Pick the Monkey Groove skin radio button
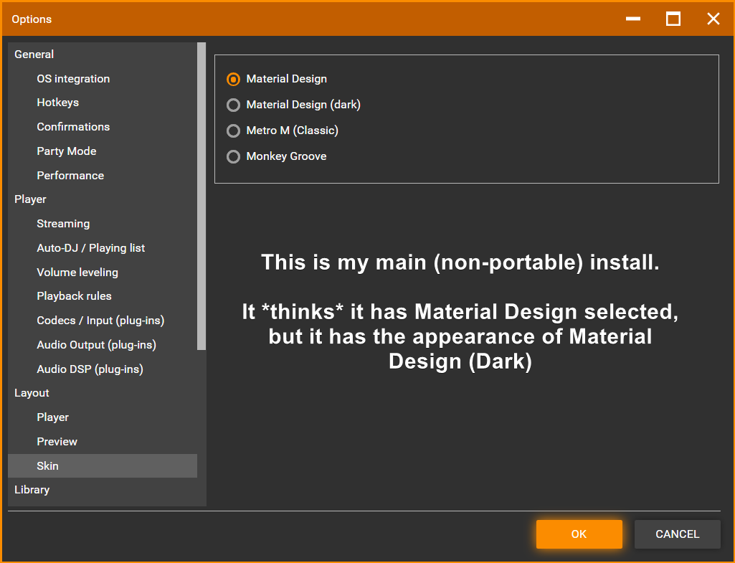The width and height of the screenshot is (735, 563). (x=233, y=156)
